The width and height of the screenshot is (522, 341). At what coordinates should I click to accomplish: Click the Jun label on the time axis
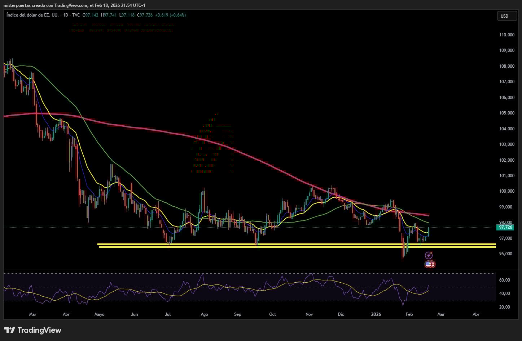(x=135, y=314)
